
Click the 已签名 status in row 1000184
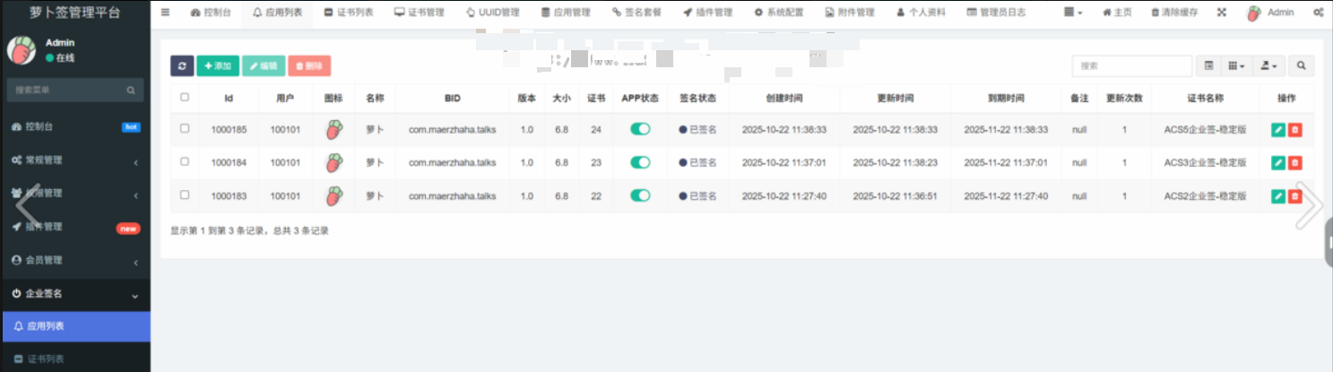(698, 163)
